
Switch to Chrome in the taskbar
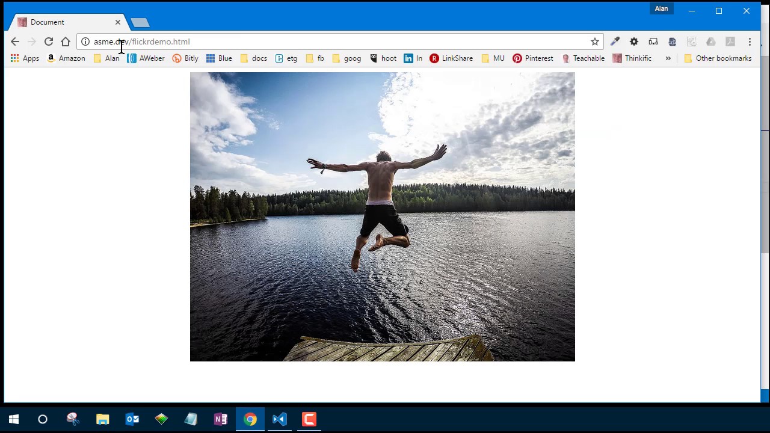click(250, 419)
